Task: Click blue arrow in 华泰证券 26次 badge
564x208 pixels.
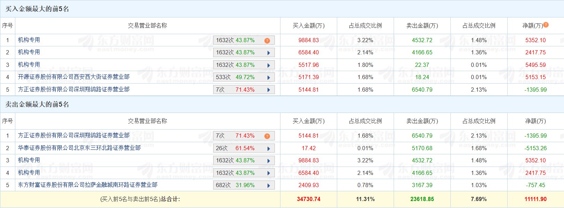Action: pos(269,149)
